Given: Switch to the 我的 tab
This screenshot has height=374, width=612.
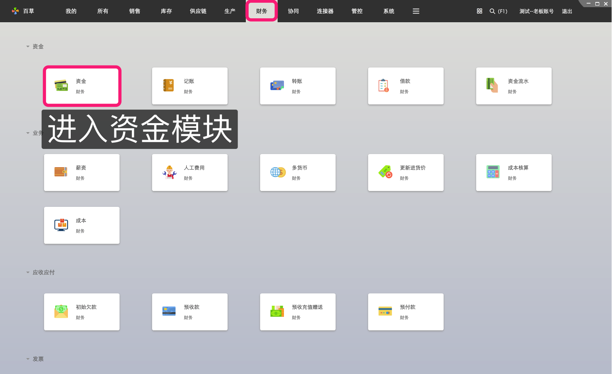Looking at the screenshot, I should point(71,11).
